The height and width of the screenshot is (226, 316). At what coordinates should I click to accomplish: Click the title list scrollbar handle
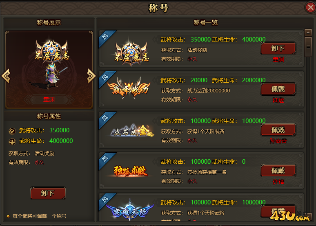click(308, 47)
